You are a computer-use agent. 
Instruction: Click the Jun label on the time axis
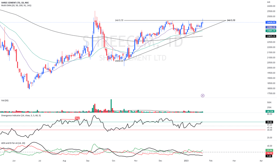pos(14,161)
